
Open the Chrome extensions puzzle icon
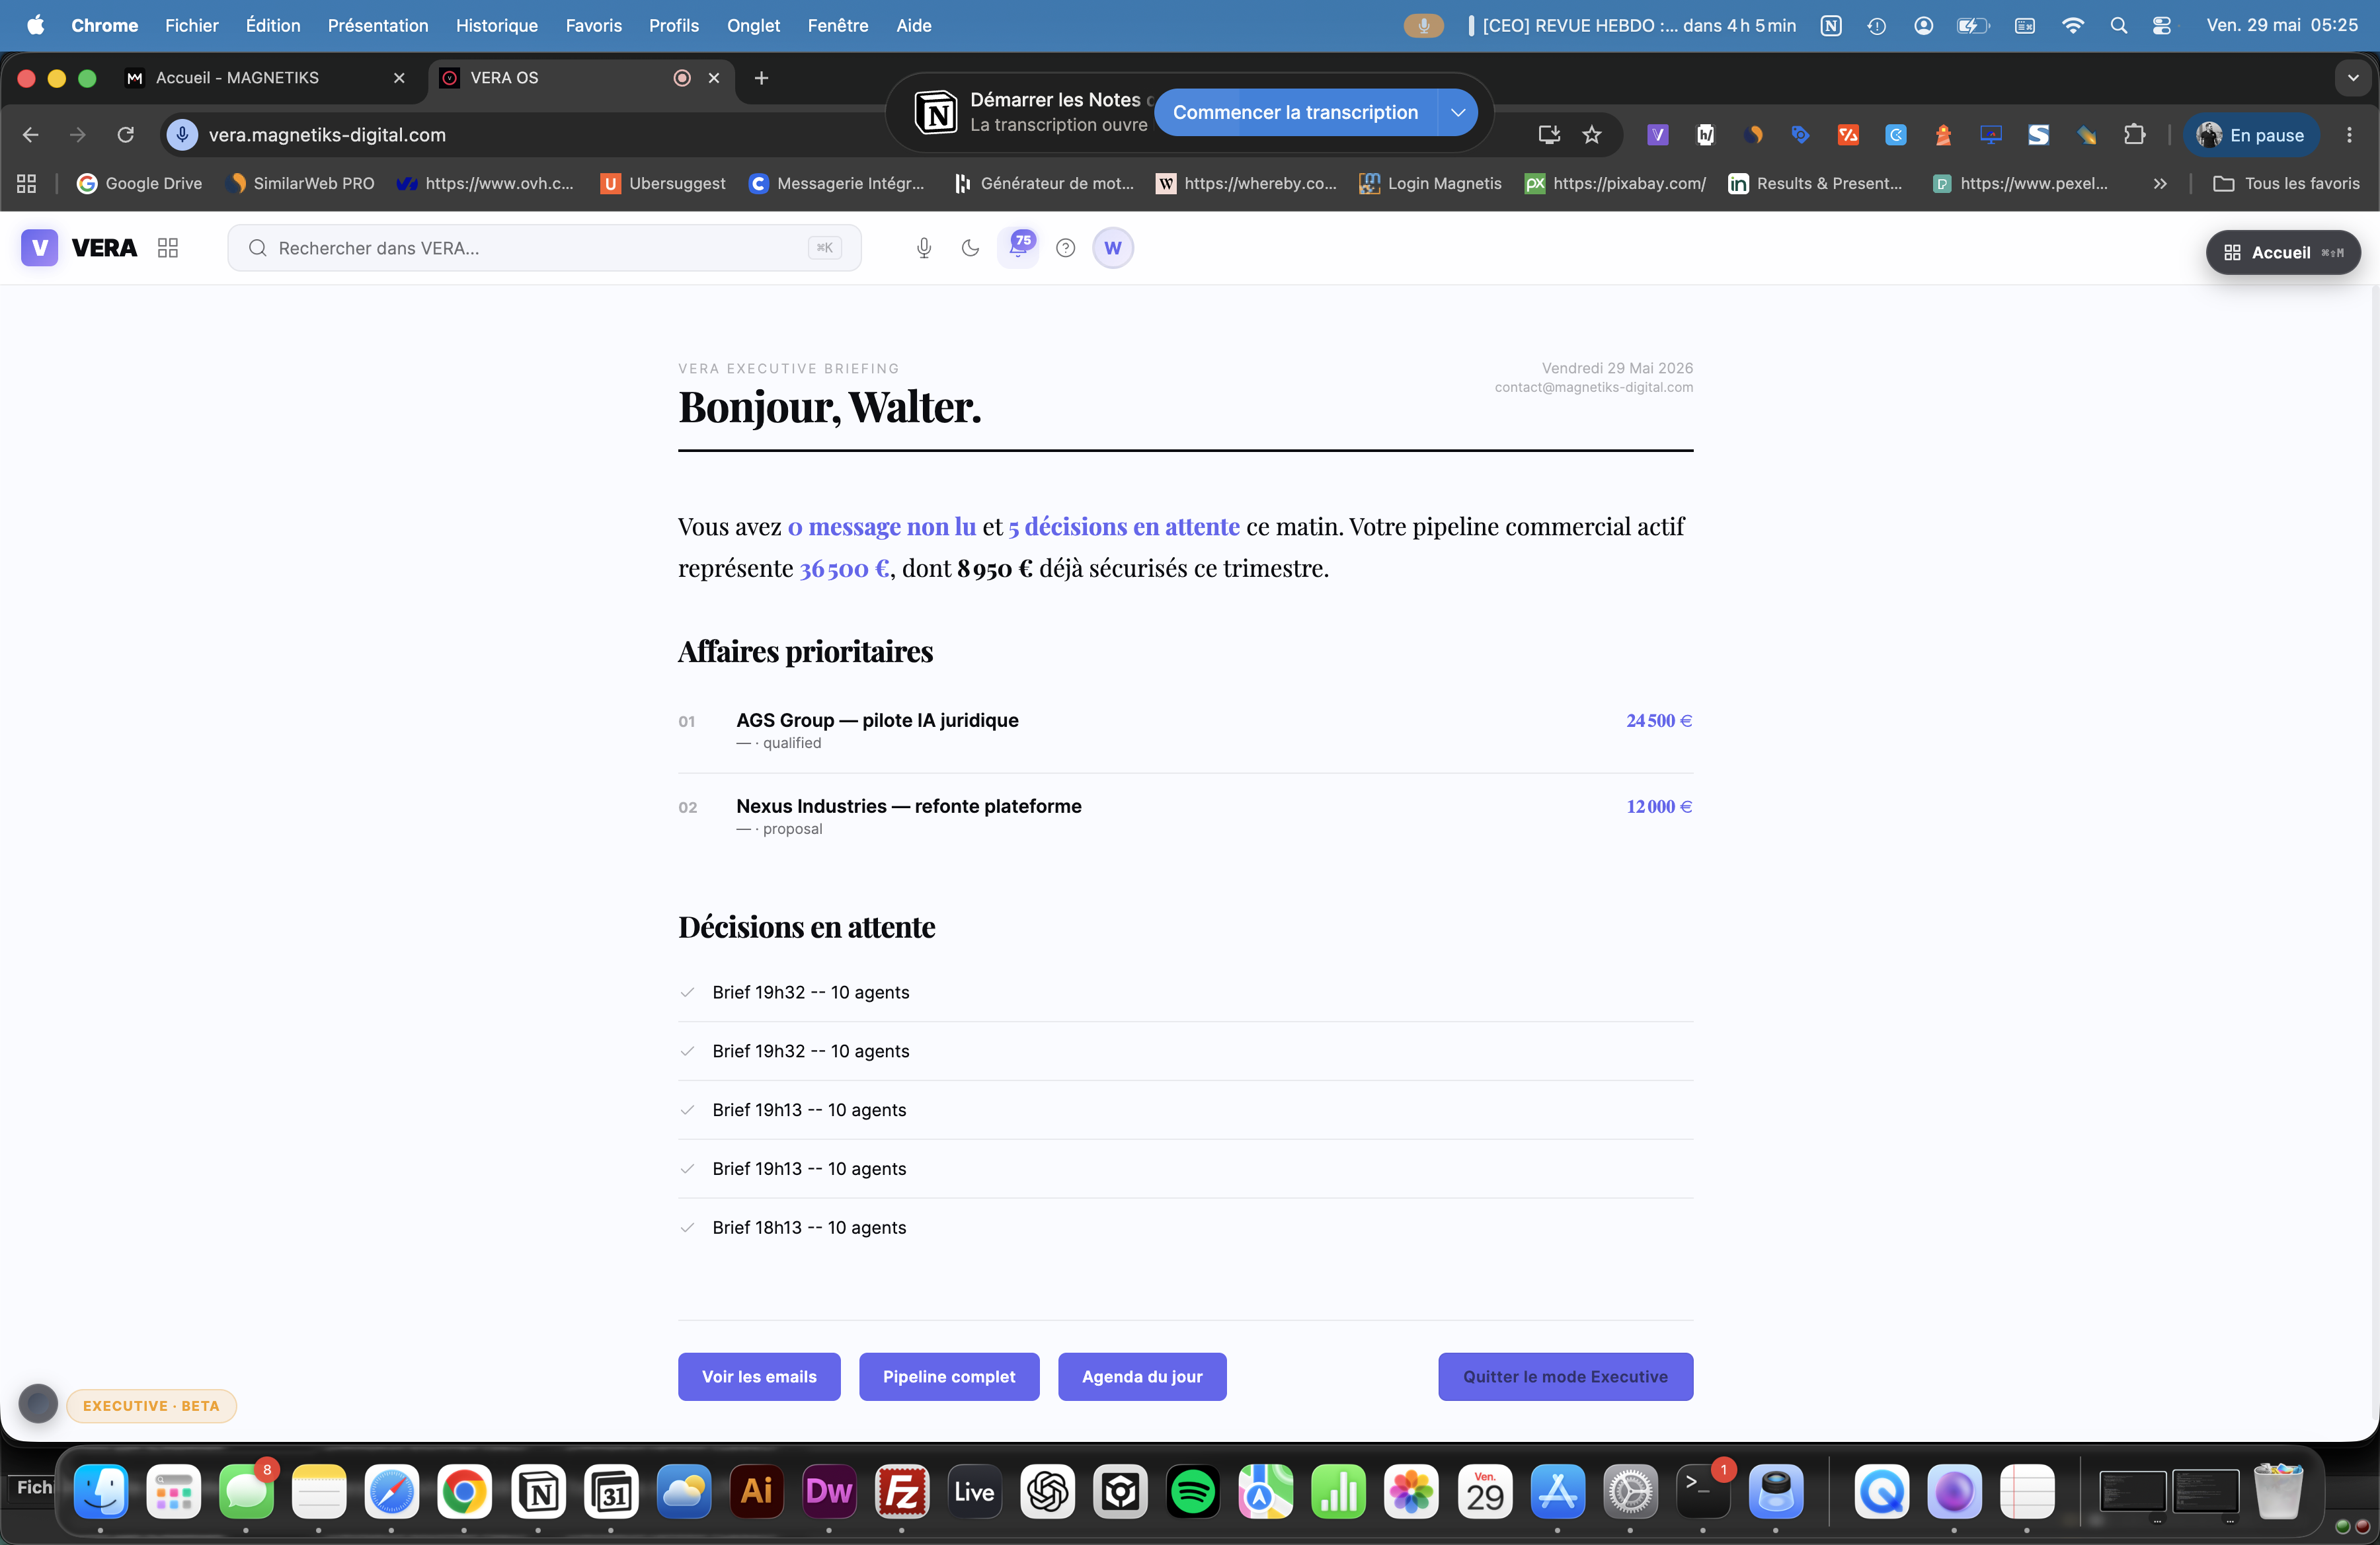click(2135, 135)
